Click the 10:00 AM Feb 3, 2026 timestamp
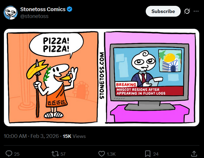The image size is (204, 158). [31, 136]
